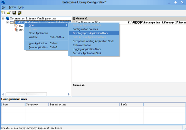Click the Name column header
186x130 pixels.
coord(13,105)
